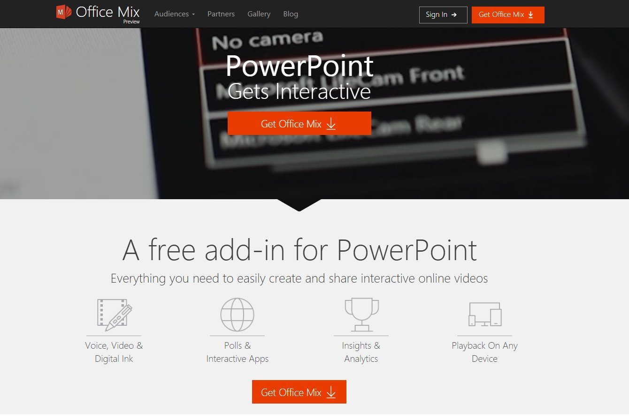Click the trophy Insights icon

[361, 314]
